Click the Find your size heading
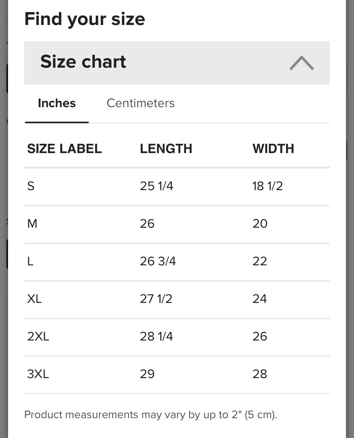Viewport: 354px width, 438px height. pos(85,19)
